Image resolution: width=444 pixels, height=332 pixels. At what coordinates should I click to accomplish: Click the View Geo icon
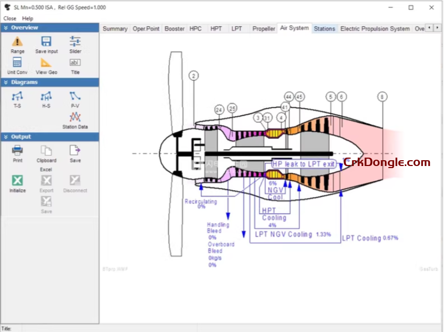click(46, 63)
